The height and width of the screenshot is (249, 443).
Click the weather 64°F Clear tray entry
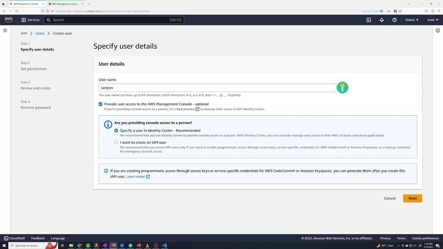coord(385,246)
